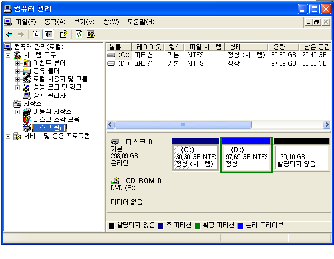Open 디스크 조각 모음 in the tree
Viewport: 334px width, 259px height.
(56, 119)
